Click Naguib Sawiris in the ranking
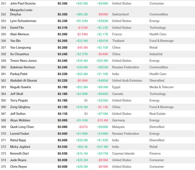Screen dimensions: 195x170 point(21,87)
